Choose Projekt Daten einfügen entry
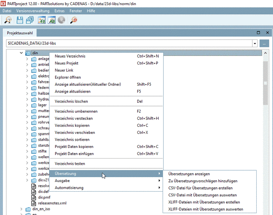273x215 pixels. click(106, 154)
